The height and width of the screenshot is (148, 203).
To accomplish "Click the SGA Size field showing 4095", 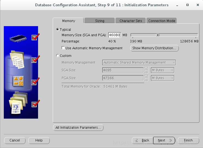I will tap(123, 70).
